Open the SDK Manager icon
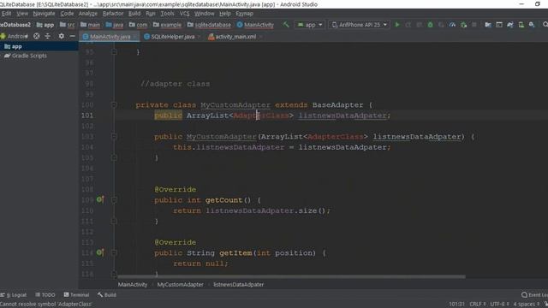This screenshot has width=548, height=308. pyautogui.click(x=532, y=25)
